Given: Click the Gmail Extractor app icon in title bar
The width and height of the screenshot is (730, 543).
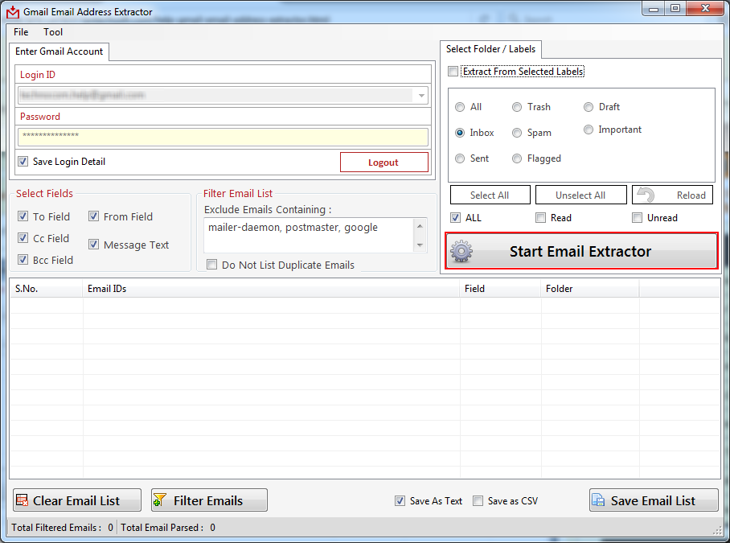Looking at the screenshot, I should coord(13,12).
